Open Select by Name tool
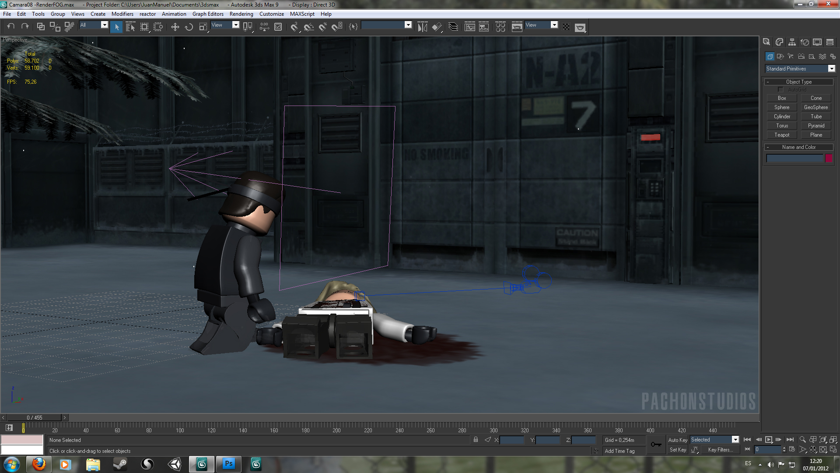840x473 pixels. click(x=130, y=27)
